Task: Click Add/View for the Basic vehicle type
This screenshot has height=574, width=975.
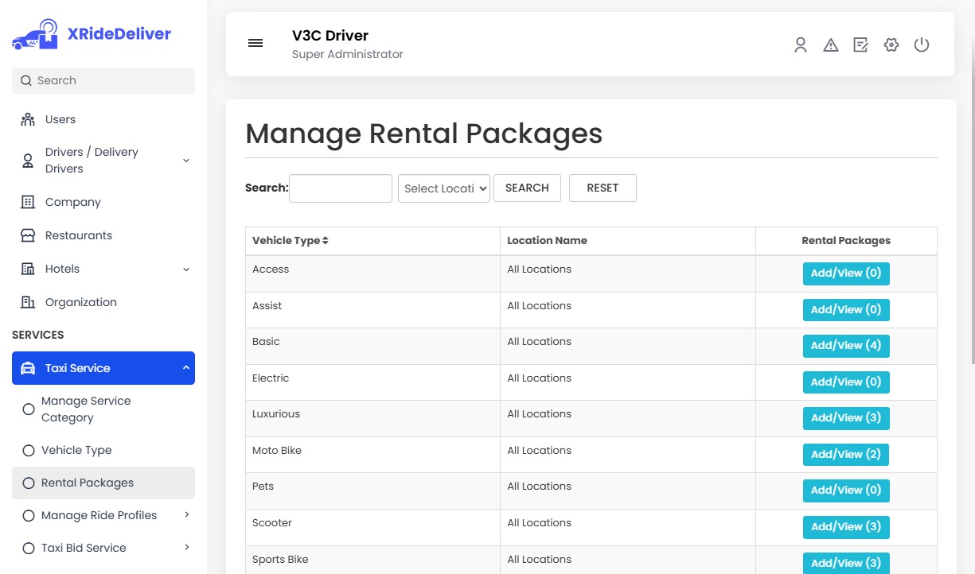Action: pos(845,345)
